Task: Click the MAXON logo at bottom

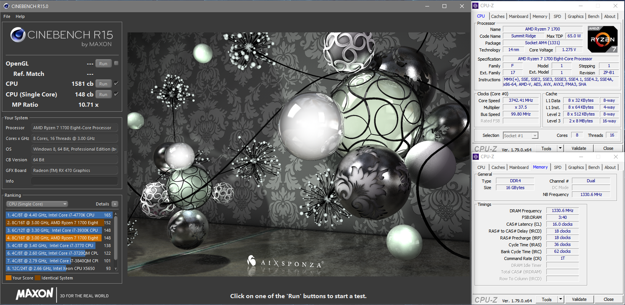Action: [x=34, y=294]
